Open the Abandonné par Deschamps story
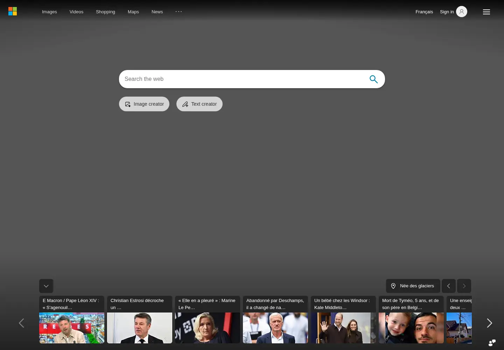Viewport: 504px width, 350px height. click(275, 320)
